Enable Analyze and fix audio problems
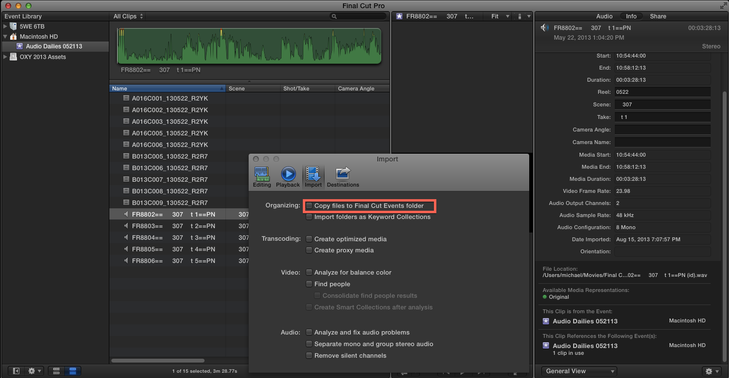This screenshot has height=378, width=729. [x=309, y=333]
